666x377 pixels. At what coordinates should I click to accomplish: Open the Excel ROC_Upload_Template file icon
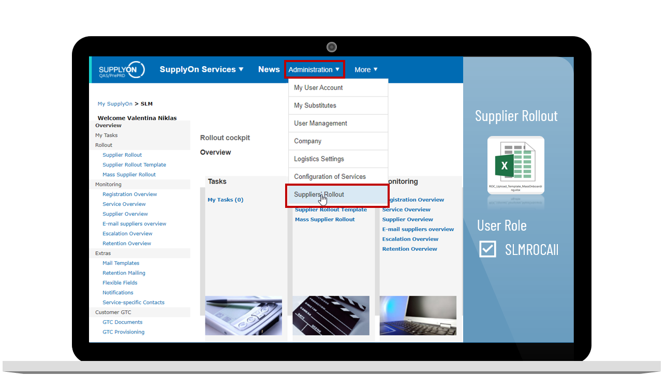[515, 165]
